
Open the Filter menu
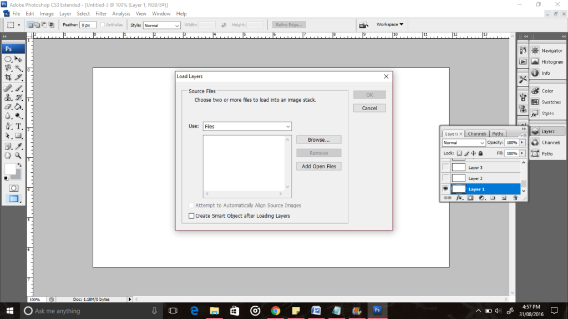coord(101,14)
